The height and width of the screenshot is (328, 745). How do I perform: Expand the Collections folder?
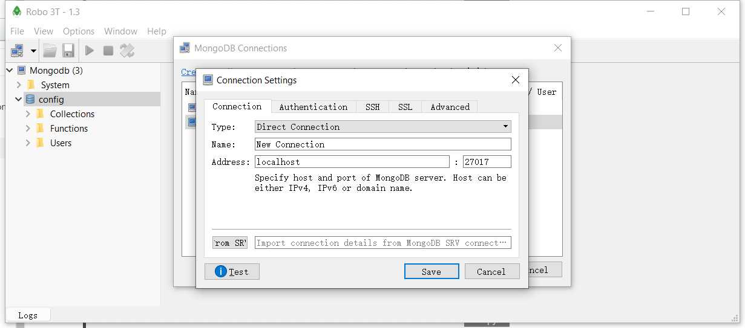point(28,114)
